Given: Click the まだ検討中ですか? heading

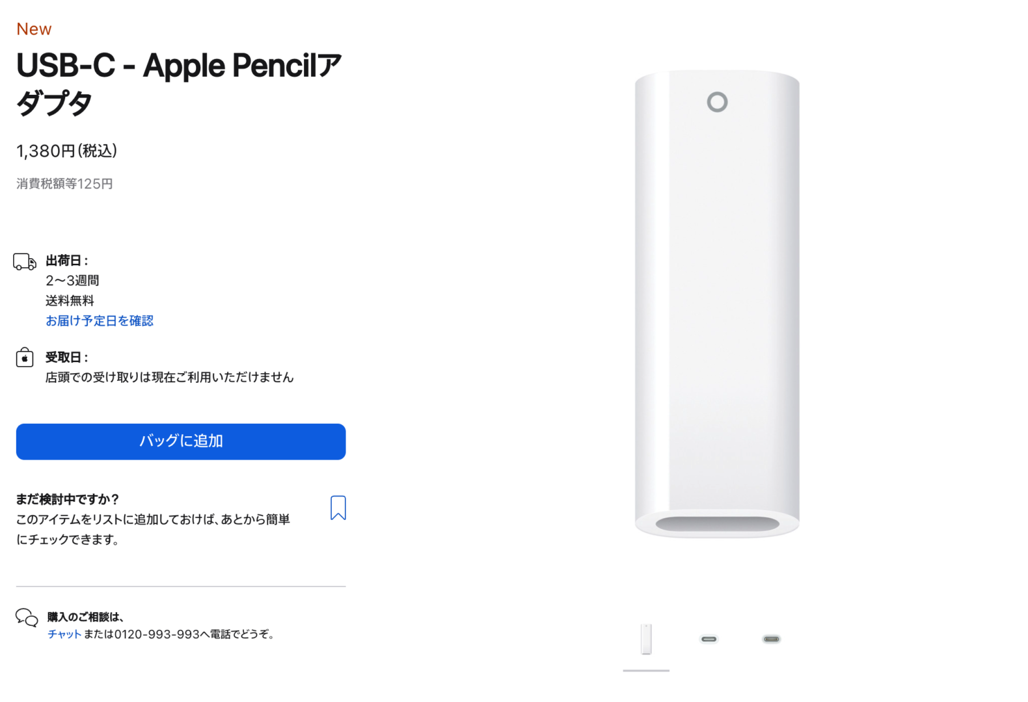Looking at the screenshot, I should (68, 499).
